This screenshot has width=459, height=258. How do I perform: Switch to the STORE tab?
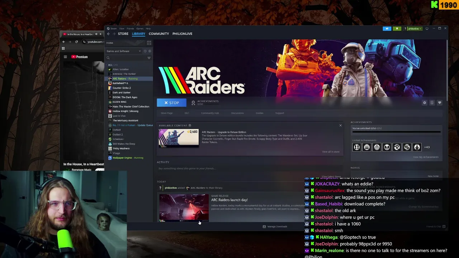pyautogui.click(x=123, y=34)
